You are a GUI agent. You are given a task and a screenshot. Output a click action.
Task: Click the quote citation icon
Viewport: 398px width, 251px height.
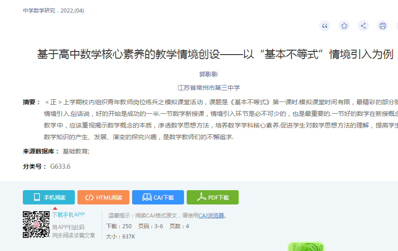(325, 26)
